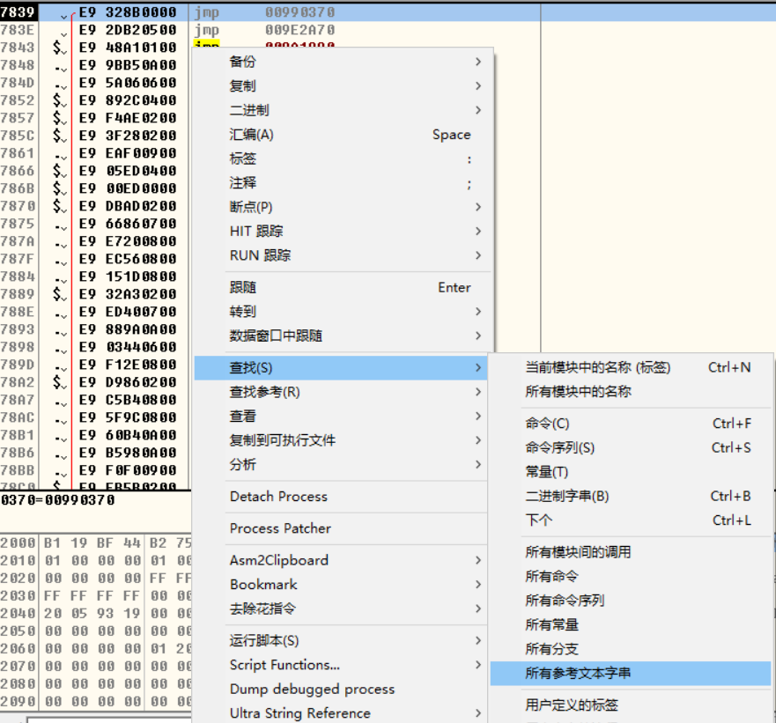Expand Ultra String Reference submenu arrow
Image resolution: width=776 pixels, height=723 pixels.
(478, 713)
